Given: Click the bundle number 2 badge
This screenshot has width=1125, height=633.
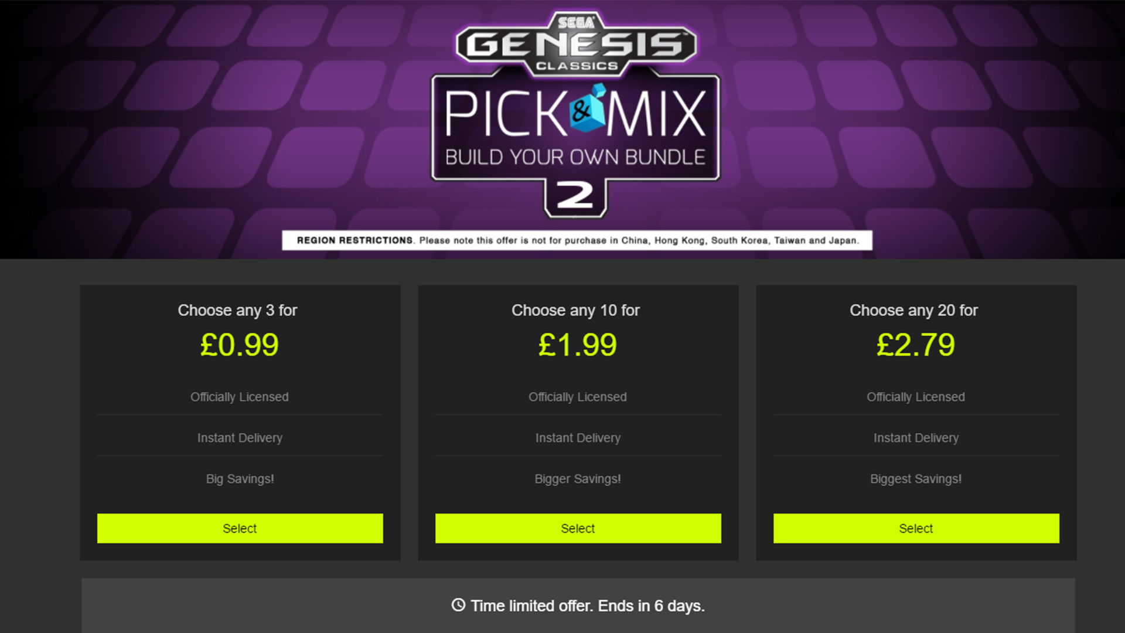Looking at the screenshot, I should [575, 198].
